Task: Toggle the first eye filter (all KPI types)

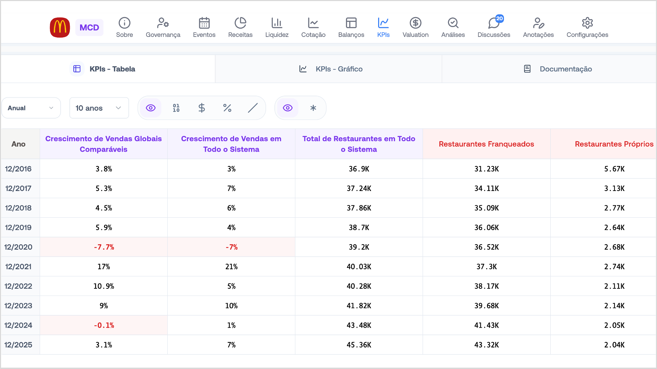Action: click(151, 108)
